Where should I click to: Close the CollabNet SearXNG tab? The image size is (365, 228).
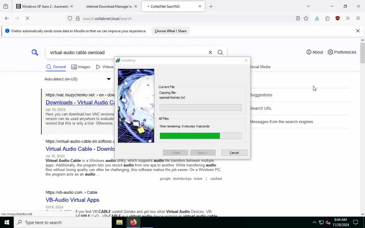pyautogui.click(x=200, y=6)
